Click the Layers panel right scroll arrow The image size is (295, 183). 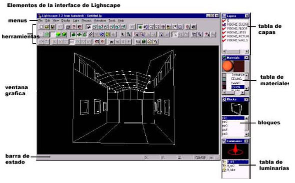click(247, 51)
